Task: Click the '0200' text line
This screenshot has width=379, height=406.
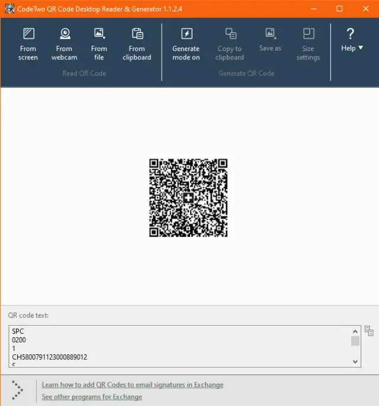Action: [x=19, y=340]
